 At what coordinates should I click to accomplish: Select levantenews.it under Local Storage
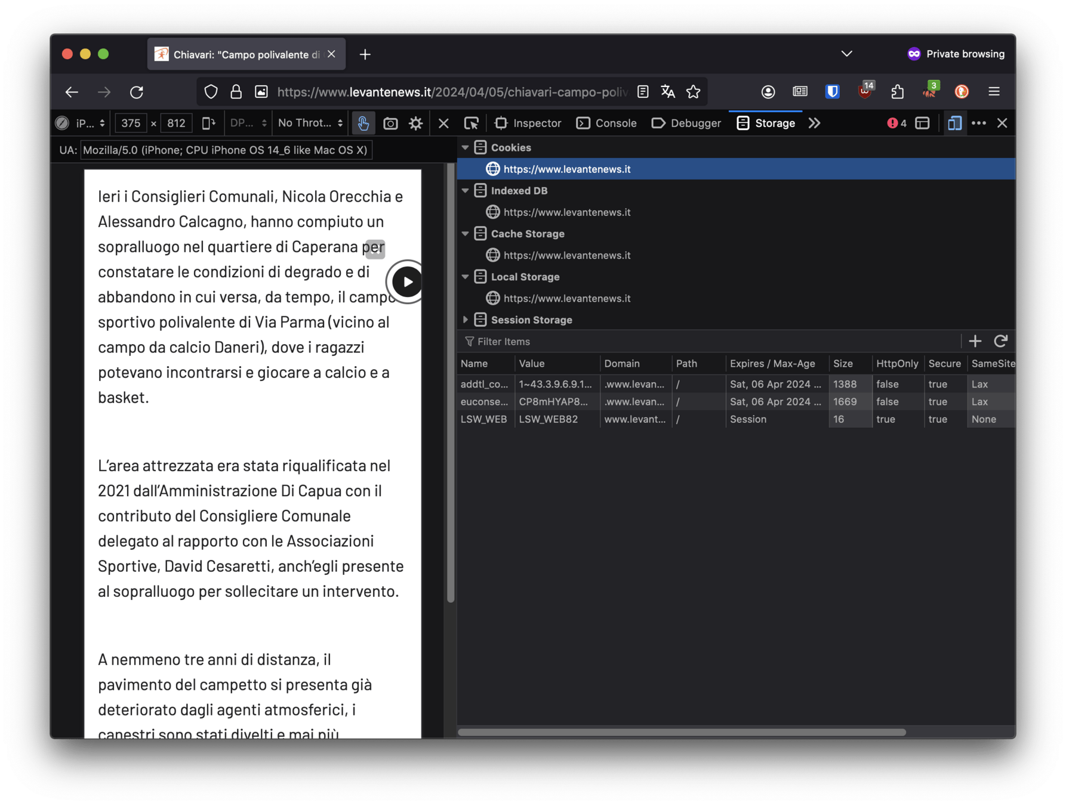pyautogui.click(x=566, y=298)
